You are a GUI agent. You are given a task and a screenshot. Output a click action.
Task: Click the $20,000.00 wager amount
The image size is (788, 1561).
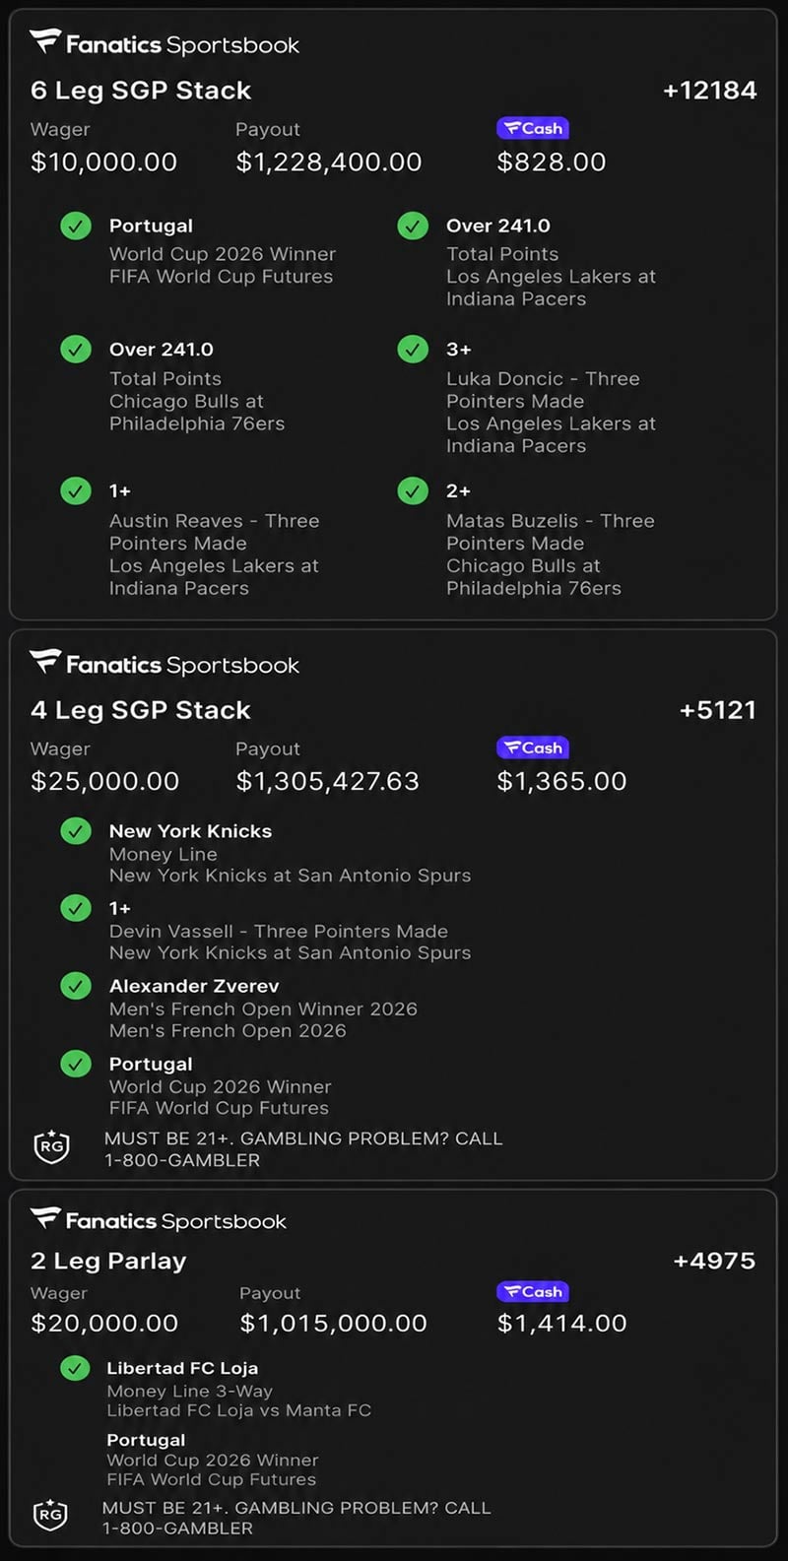(104, 1323)
